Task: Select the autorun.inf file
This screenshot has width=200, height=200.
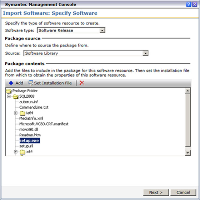Action: coord(29,102)
